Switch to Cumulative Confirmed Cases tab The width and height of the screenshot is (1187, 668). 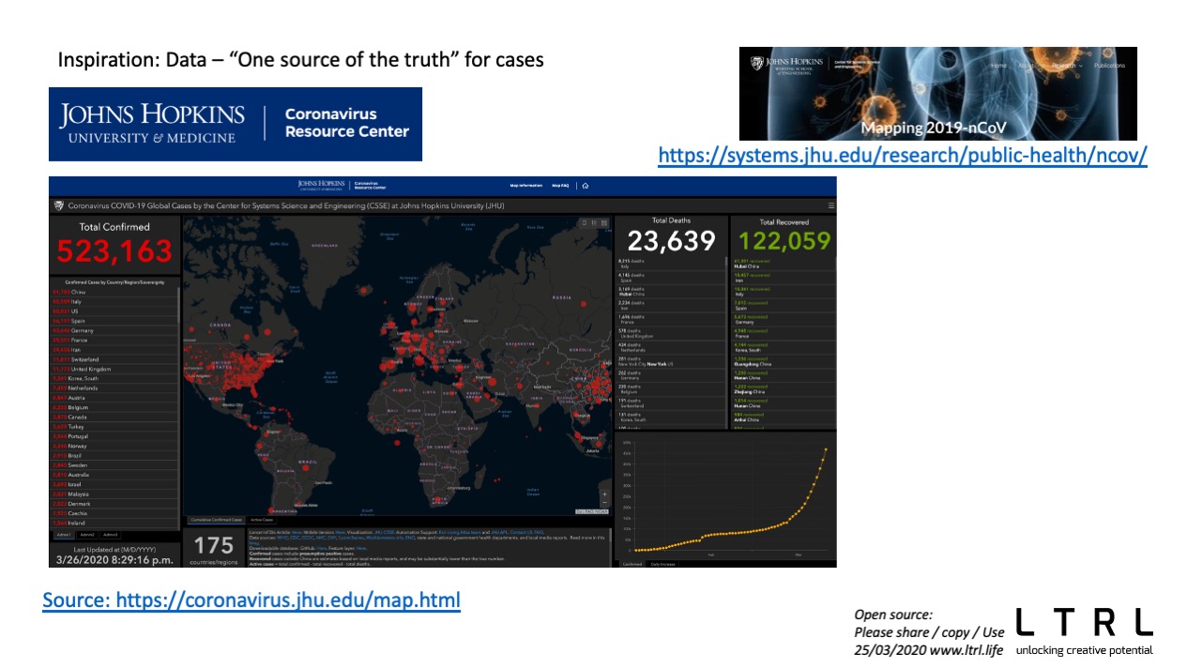[x=216, y=519]
